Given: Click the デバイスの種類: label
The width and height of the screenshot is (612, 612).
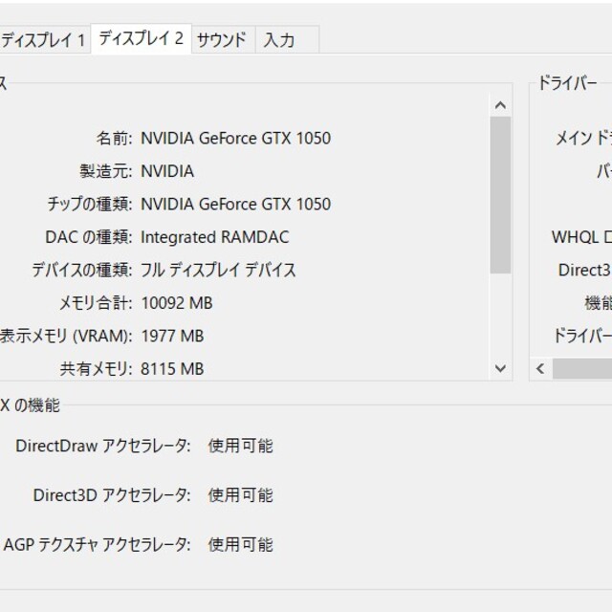Looking at the screenshot, I should 82,270.
